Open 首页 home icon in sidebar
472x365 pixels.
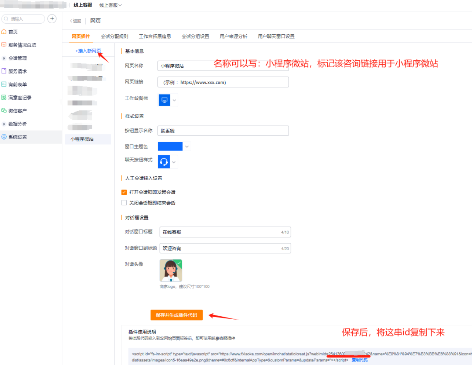tap(4, 32)
